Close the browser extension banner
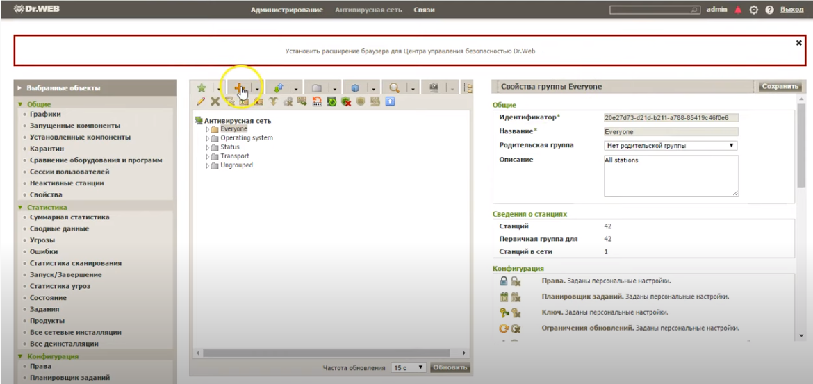Image resolution: width=813 pixels, height=384 pixels. [x=799, y=43]
